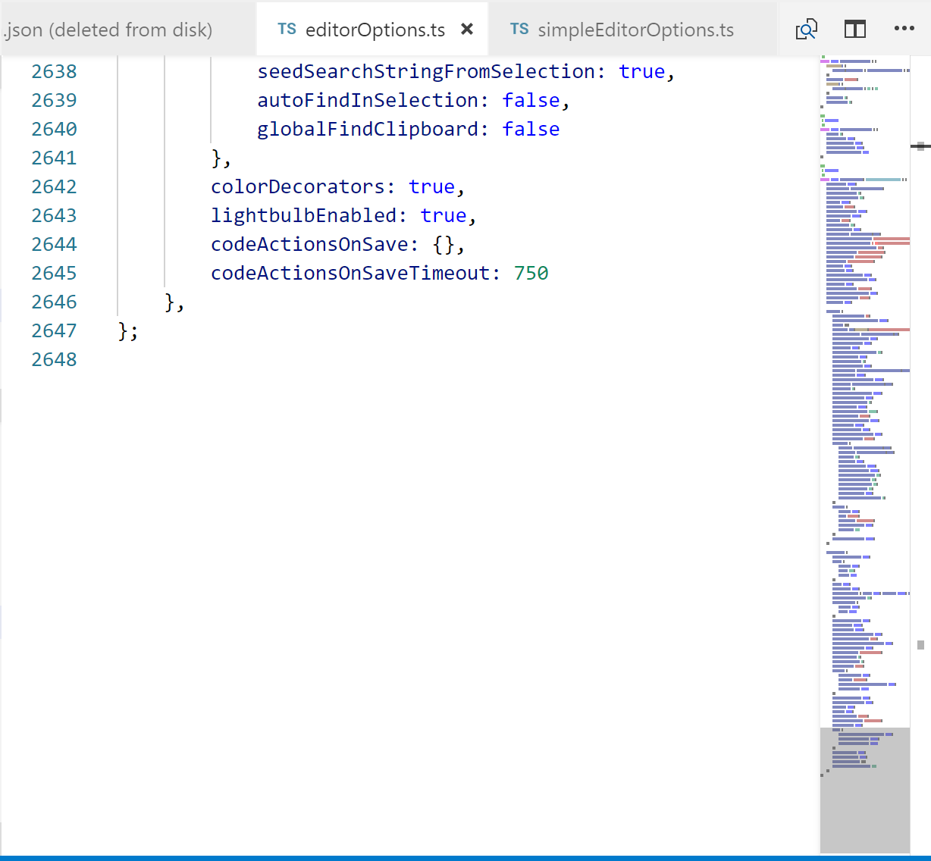Click the TS icon on simpleEditorOptions.ts tab
This screenshot has width=931, height=861.
pos(519,30)
